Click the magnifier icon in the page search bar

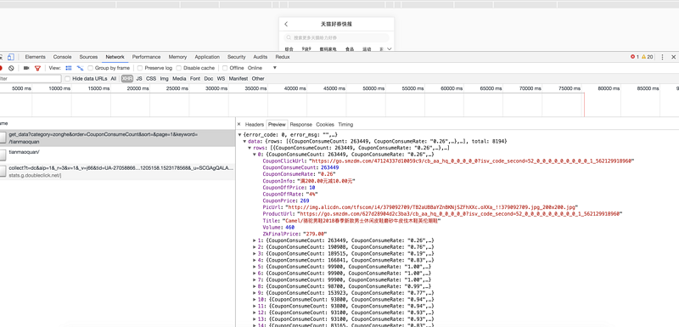[289, 37]
